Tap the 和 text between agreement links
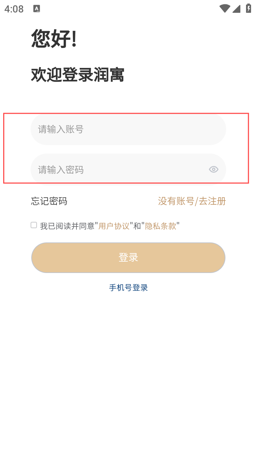Image resolution: width=256 pixels, height=455 pixels. pos(137,226)
